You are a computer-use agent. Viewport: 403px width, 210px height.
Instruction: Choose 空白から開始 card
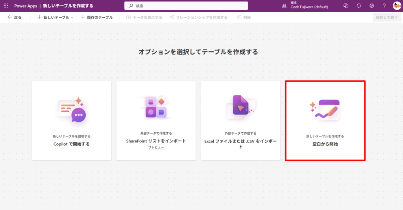click(x=325, y=121)
